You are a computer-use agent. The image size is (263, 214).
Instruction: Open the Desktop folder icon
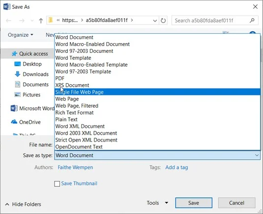[x=17, y=64]
